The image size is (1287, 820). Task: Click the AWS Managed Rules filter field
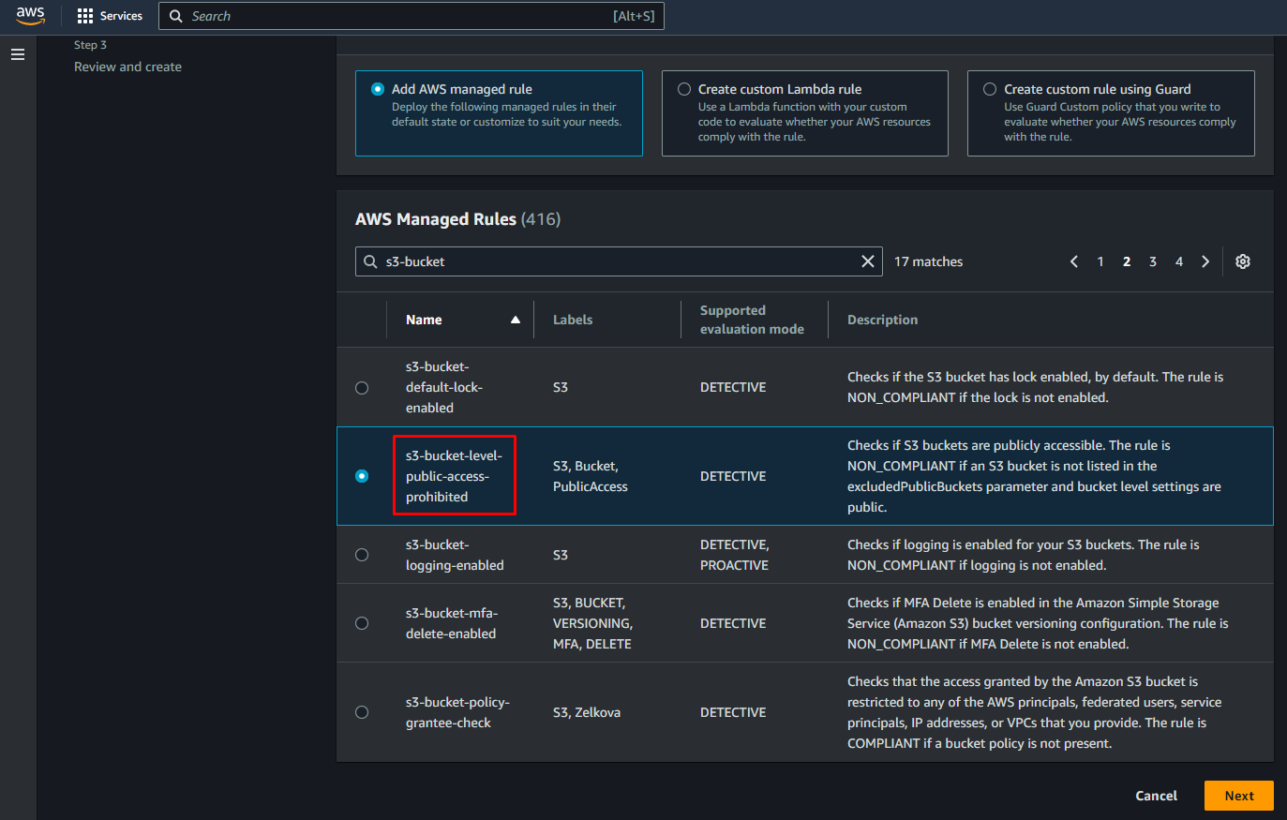609,261
